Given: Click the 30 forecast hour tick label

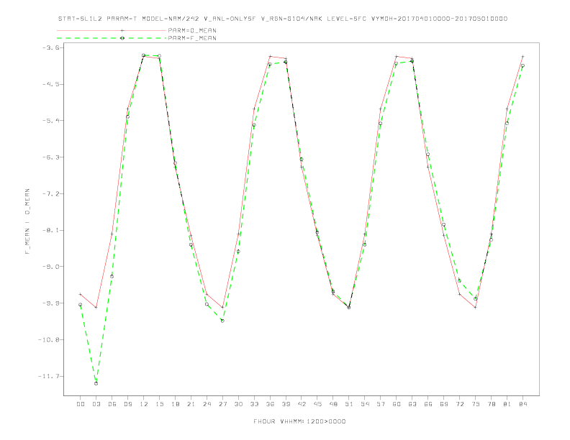Looking at the screenshot, I should click(238, 404).
